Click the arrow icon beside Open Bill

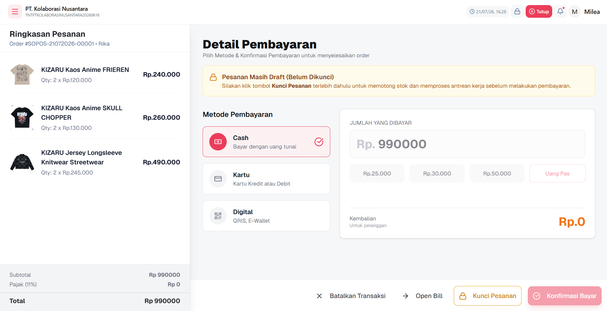click(405, 296)
